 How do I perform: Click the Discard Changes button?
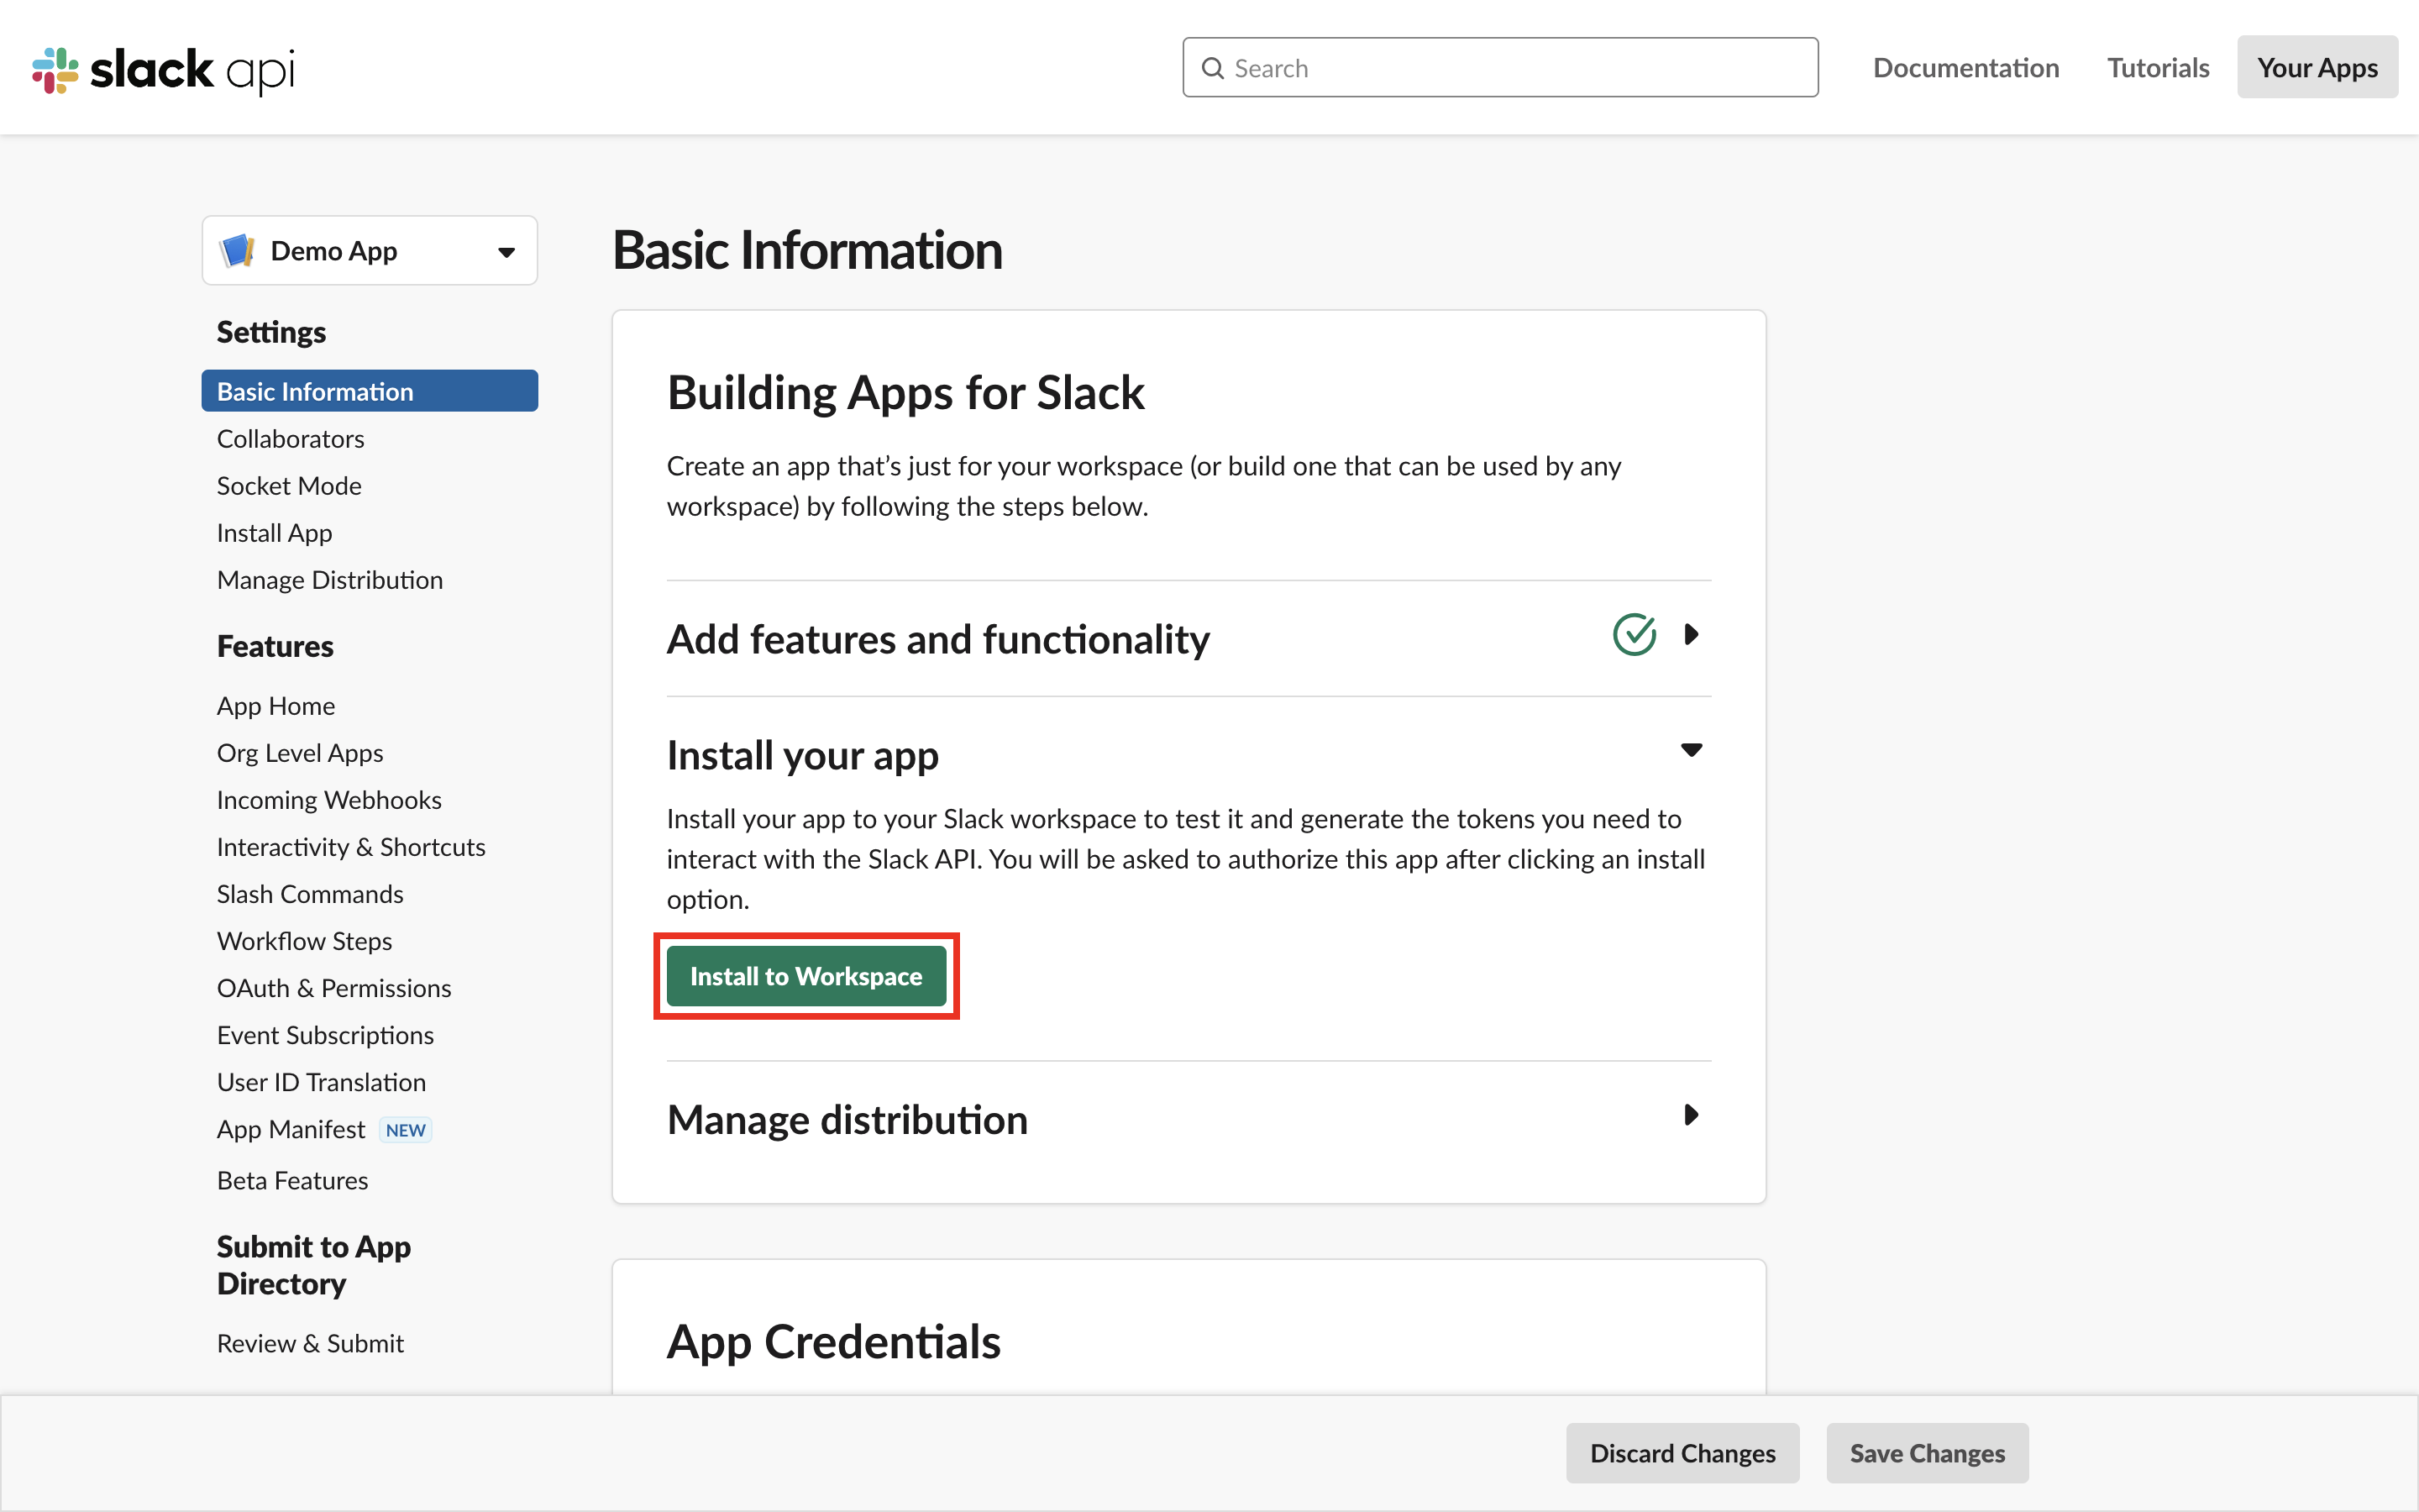[1682, 1452]
